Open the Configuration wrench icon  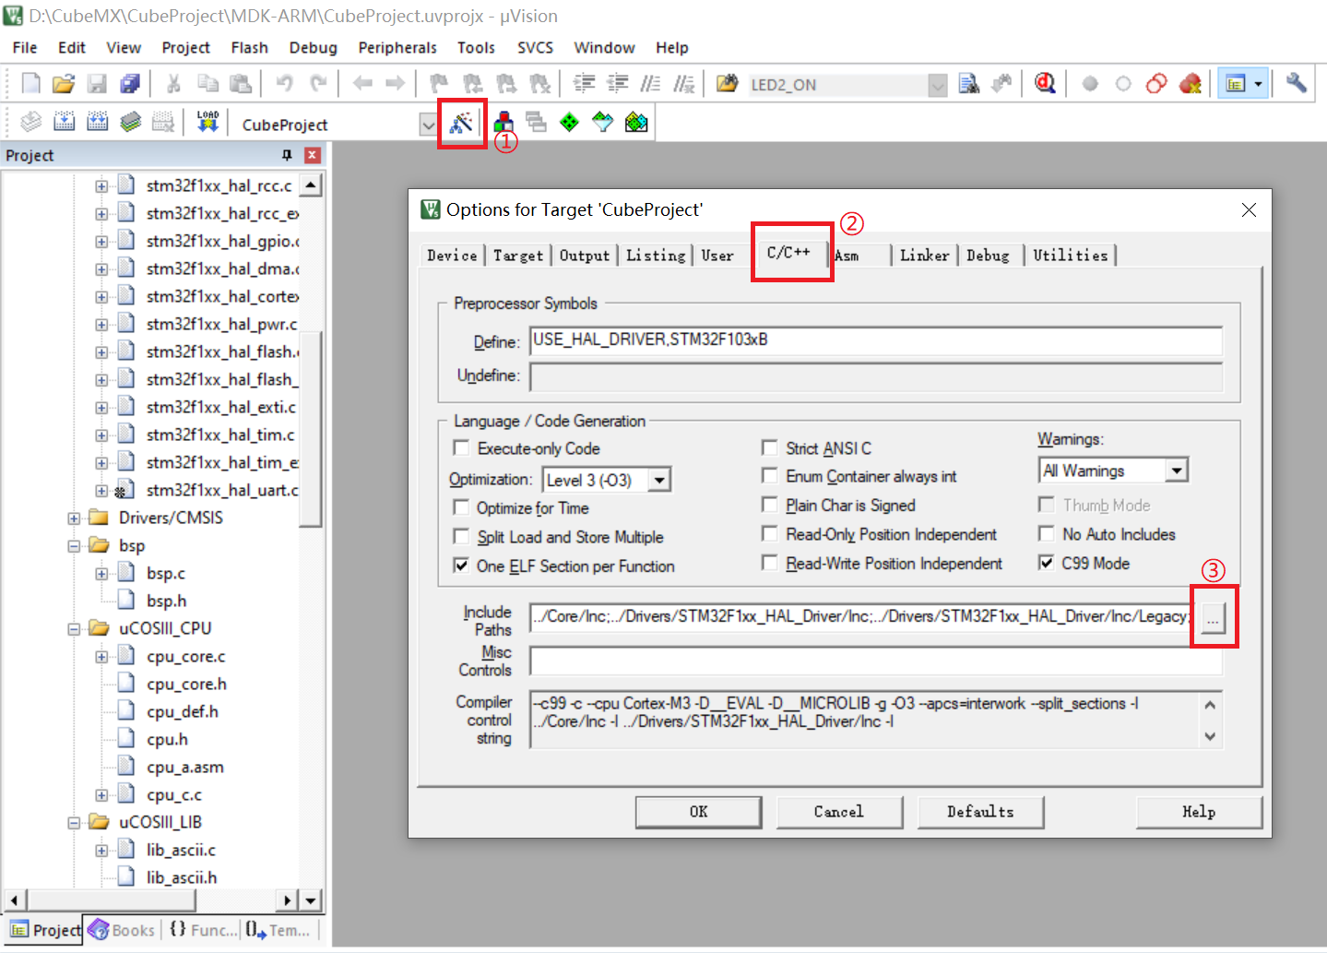[x=1296, y=84]
